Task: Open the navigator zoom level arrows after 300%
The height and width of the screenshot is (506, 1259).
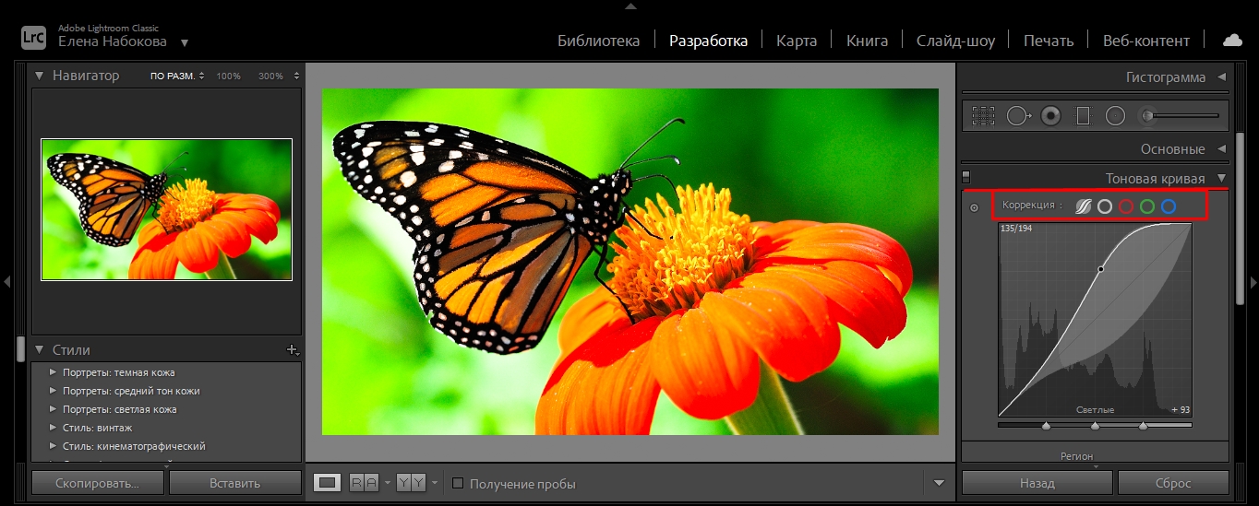Action: [x=296, y=76]
